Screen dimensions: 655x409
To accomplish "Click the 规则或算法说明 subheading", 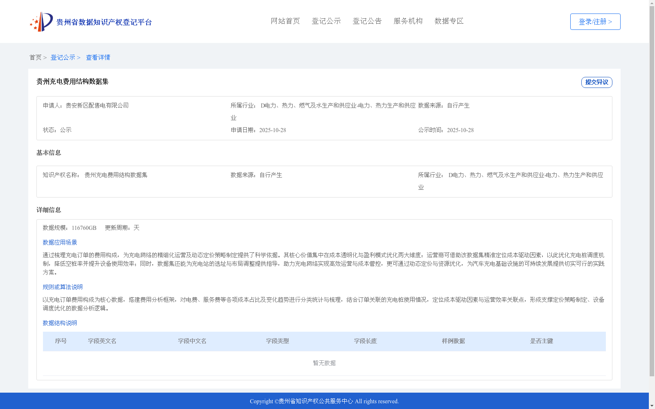I will point(63,287).
